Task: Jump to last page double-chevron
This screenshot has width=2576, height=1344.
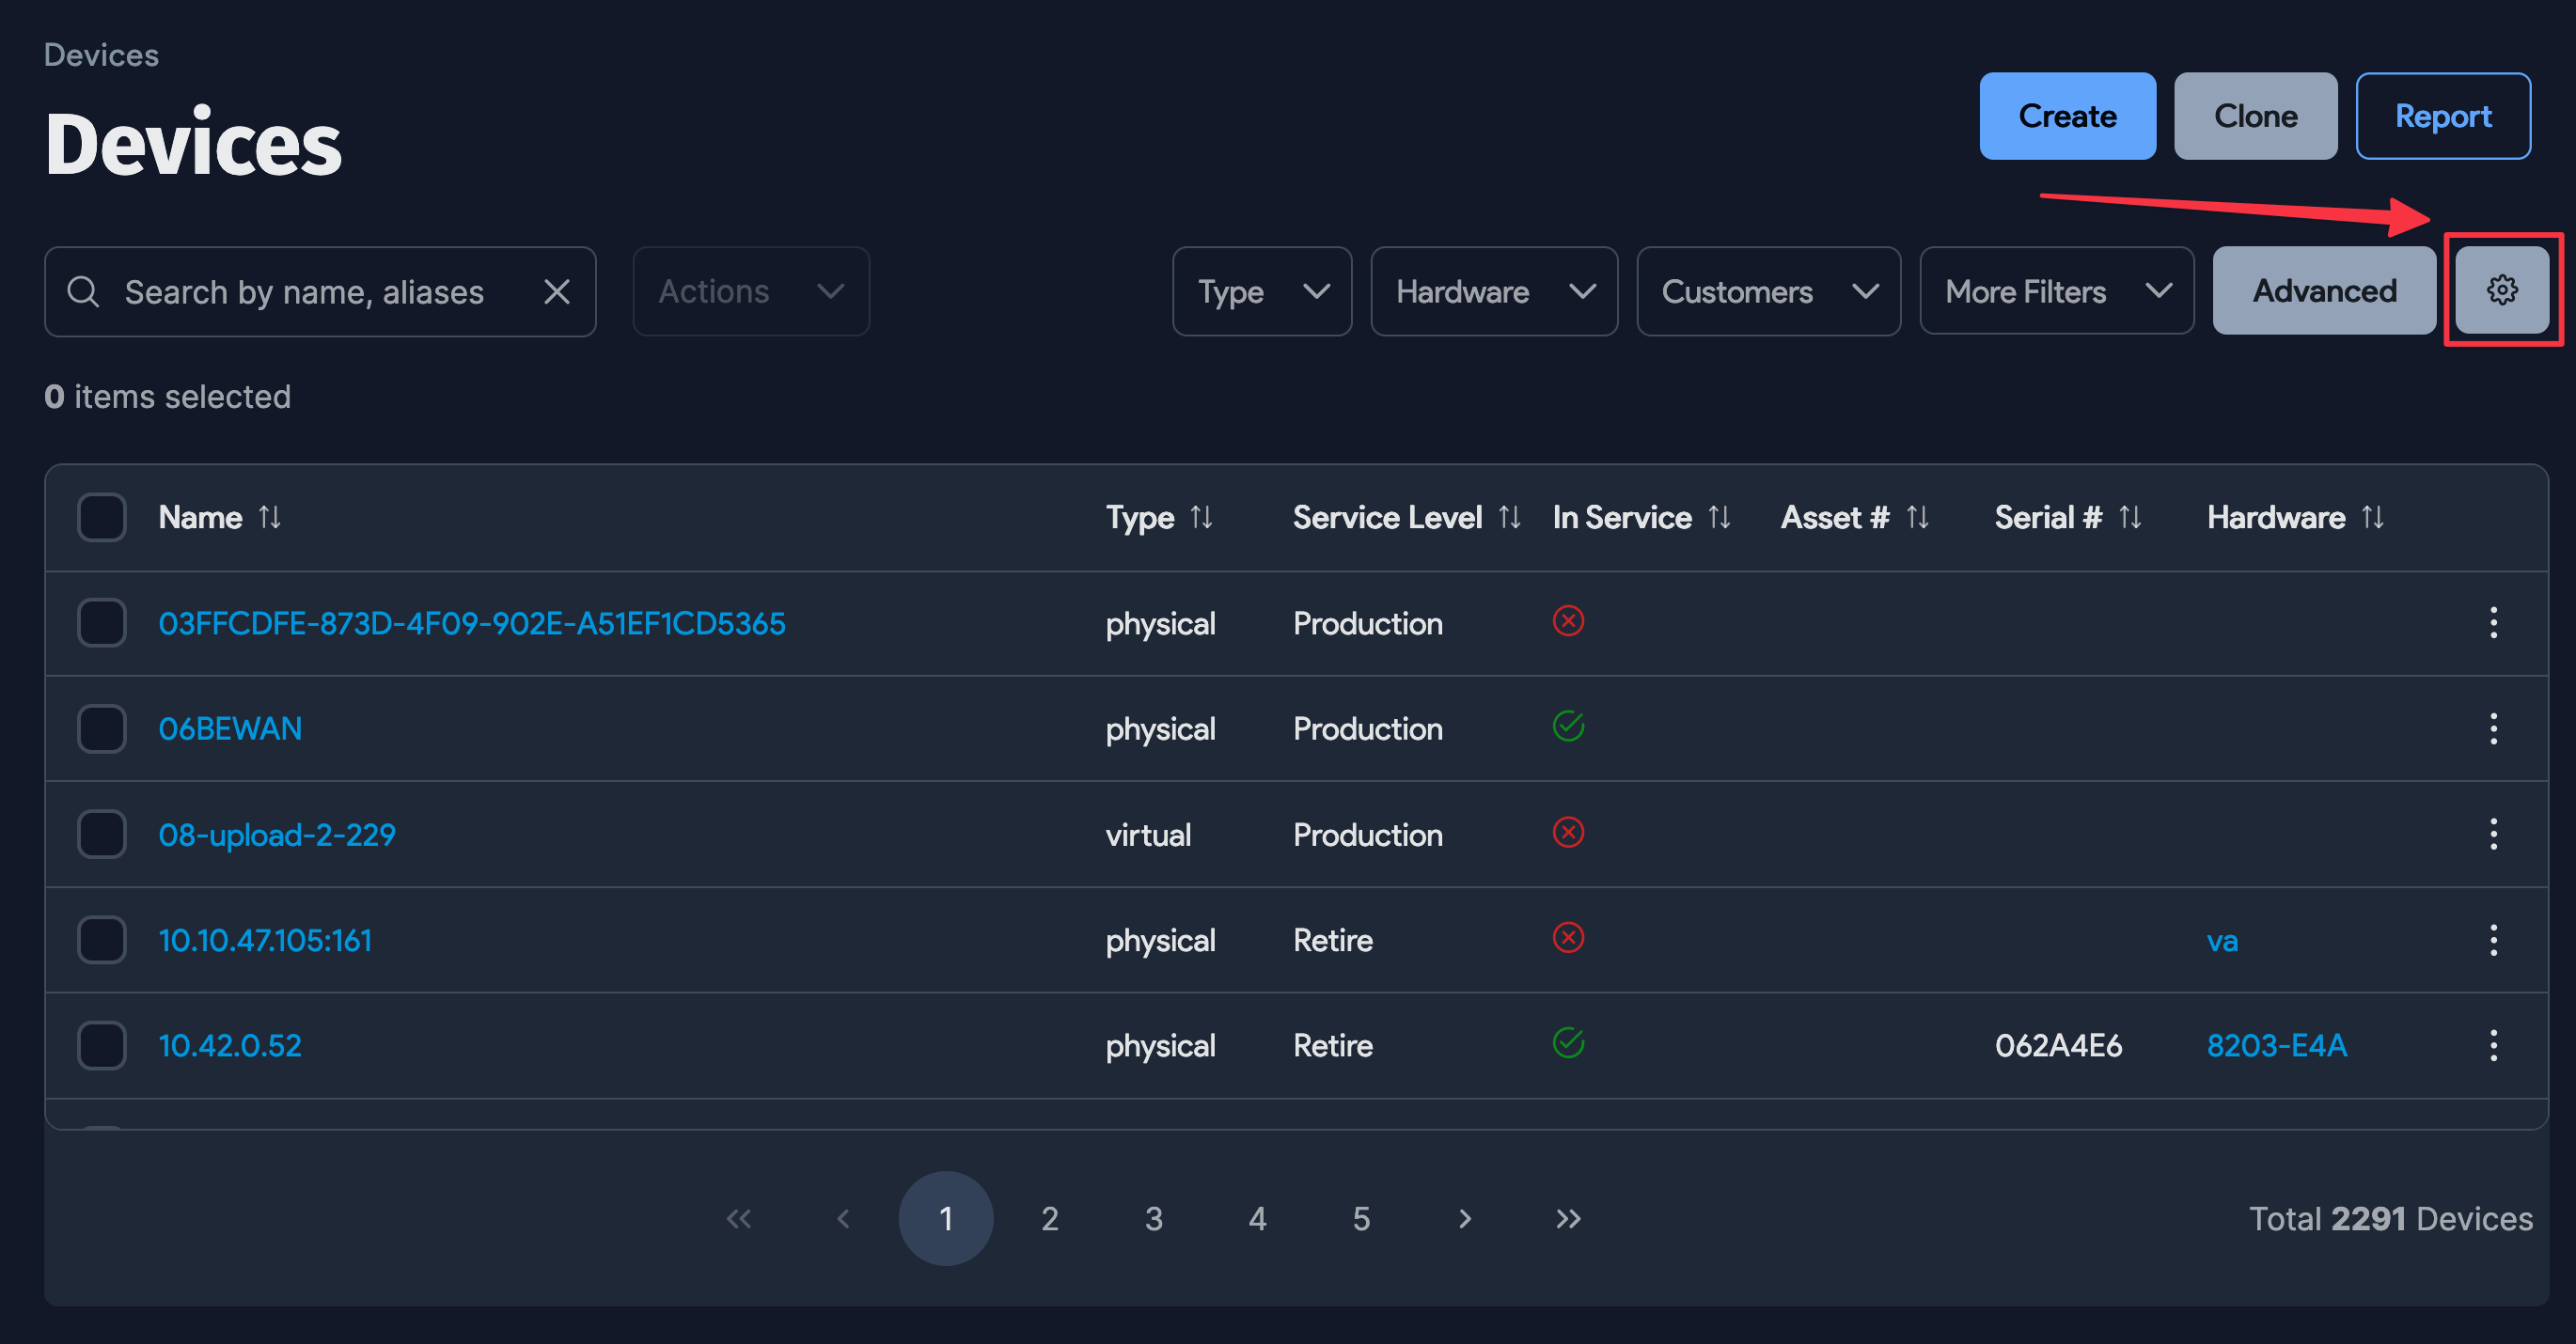Action: point(1567,1218)
